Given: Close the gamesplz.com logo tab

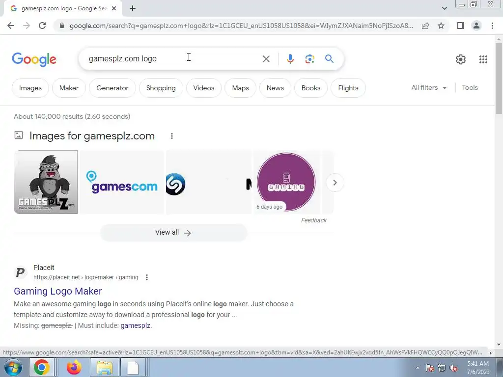Looking at the screenshot, I should [x=114, y=8].
